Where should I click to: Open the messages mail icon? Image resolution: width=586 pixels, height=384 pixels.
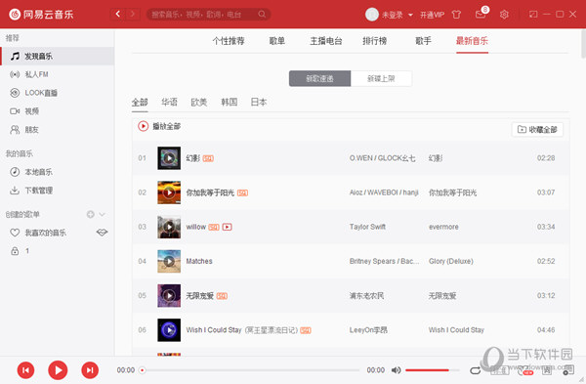[481, 15]
